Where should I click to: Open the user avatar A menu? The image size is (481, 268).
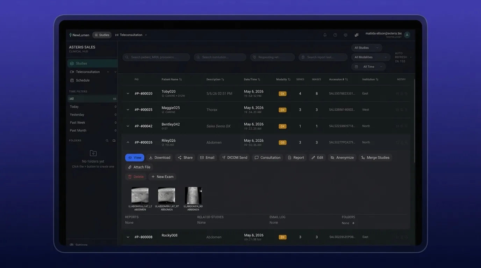click(x=407, y=35)
